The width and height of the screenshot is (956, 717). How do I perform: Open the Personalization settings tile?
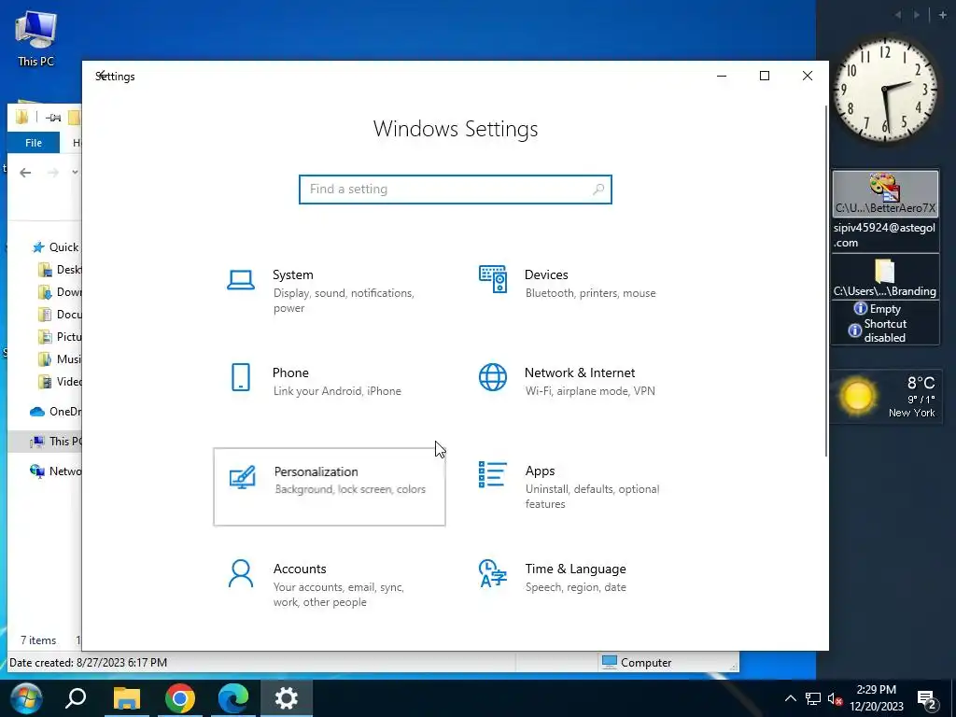pos(330,486)
